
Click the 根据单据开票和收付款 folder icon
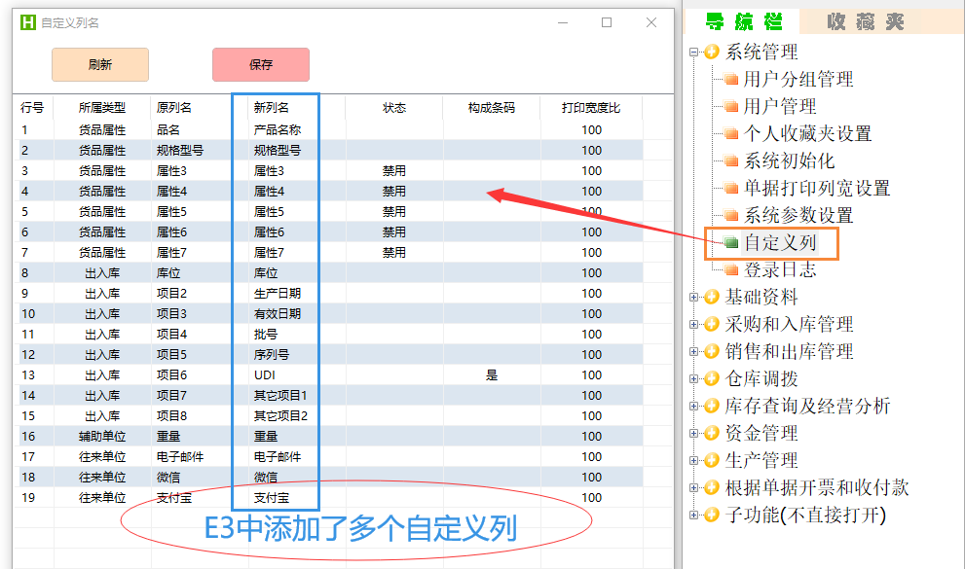[x=712, y=487]
